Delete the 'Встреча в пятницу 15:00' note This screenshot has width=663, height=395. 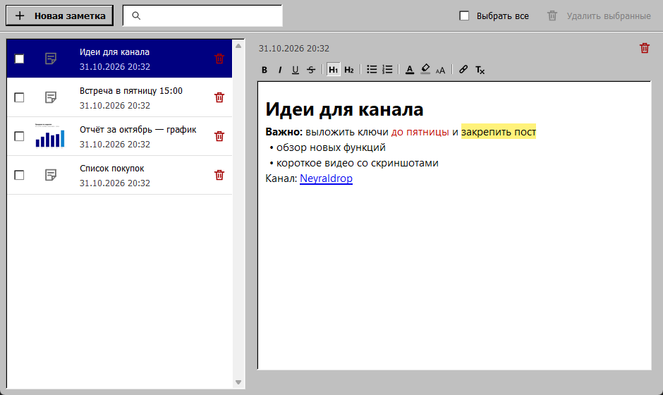point(219,97)
